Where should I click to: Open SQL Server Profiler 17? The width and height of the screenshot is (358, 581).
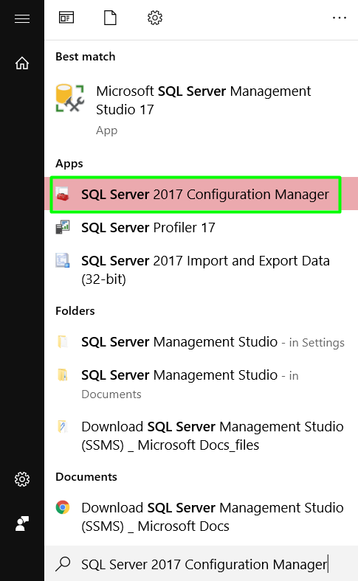pyautogui.click(x=201, y=228)
